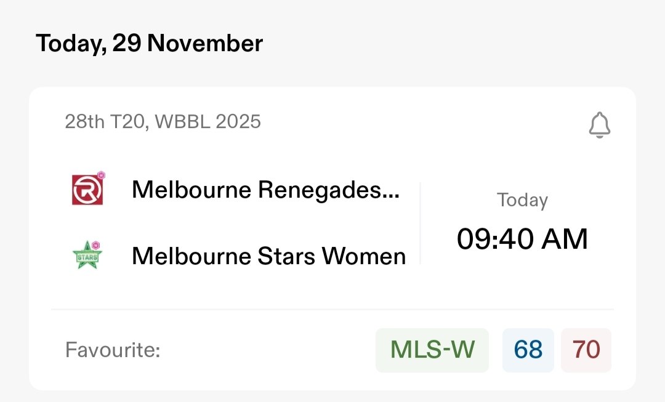Select the 28th T20, WBBL 2025 label
The width and height of the screenshot is (665, 402).
[163, 122]
